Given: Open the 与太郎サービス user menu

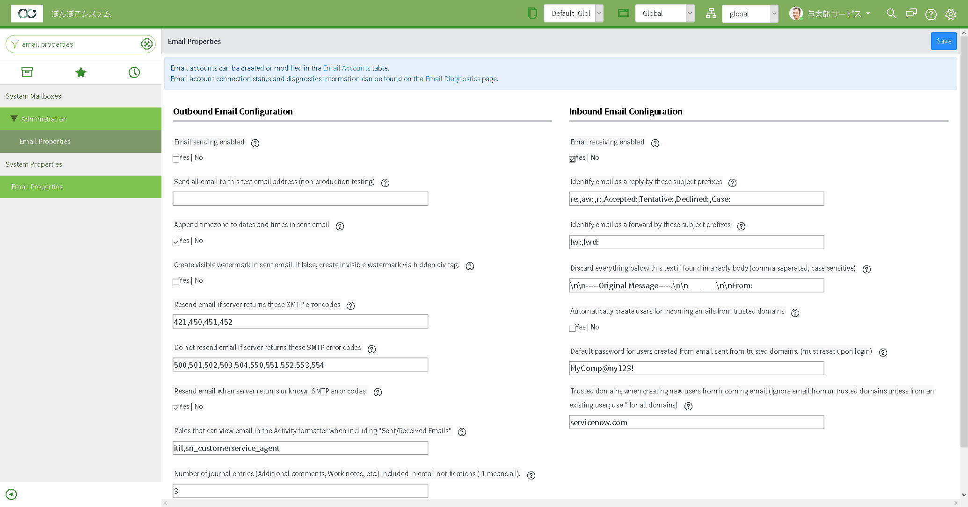Looking at the screenshot, I should point(837,14).
